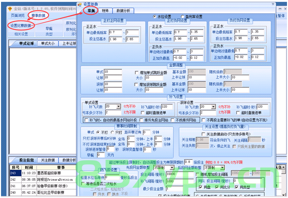Tick 超时直接进单 in 单式设置

pos(143,113)
